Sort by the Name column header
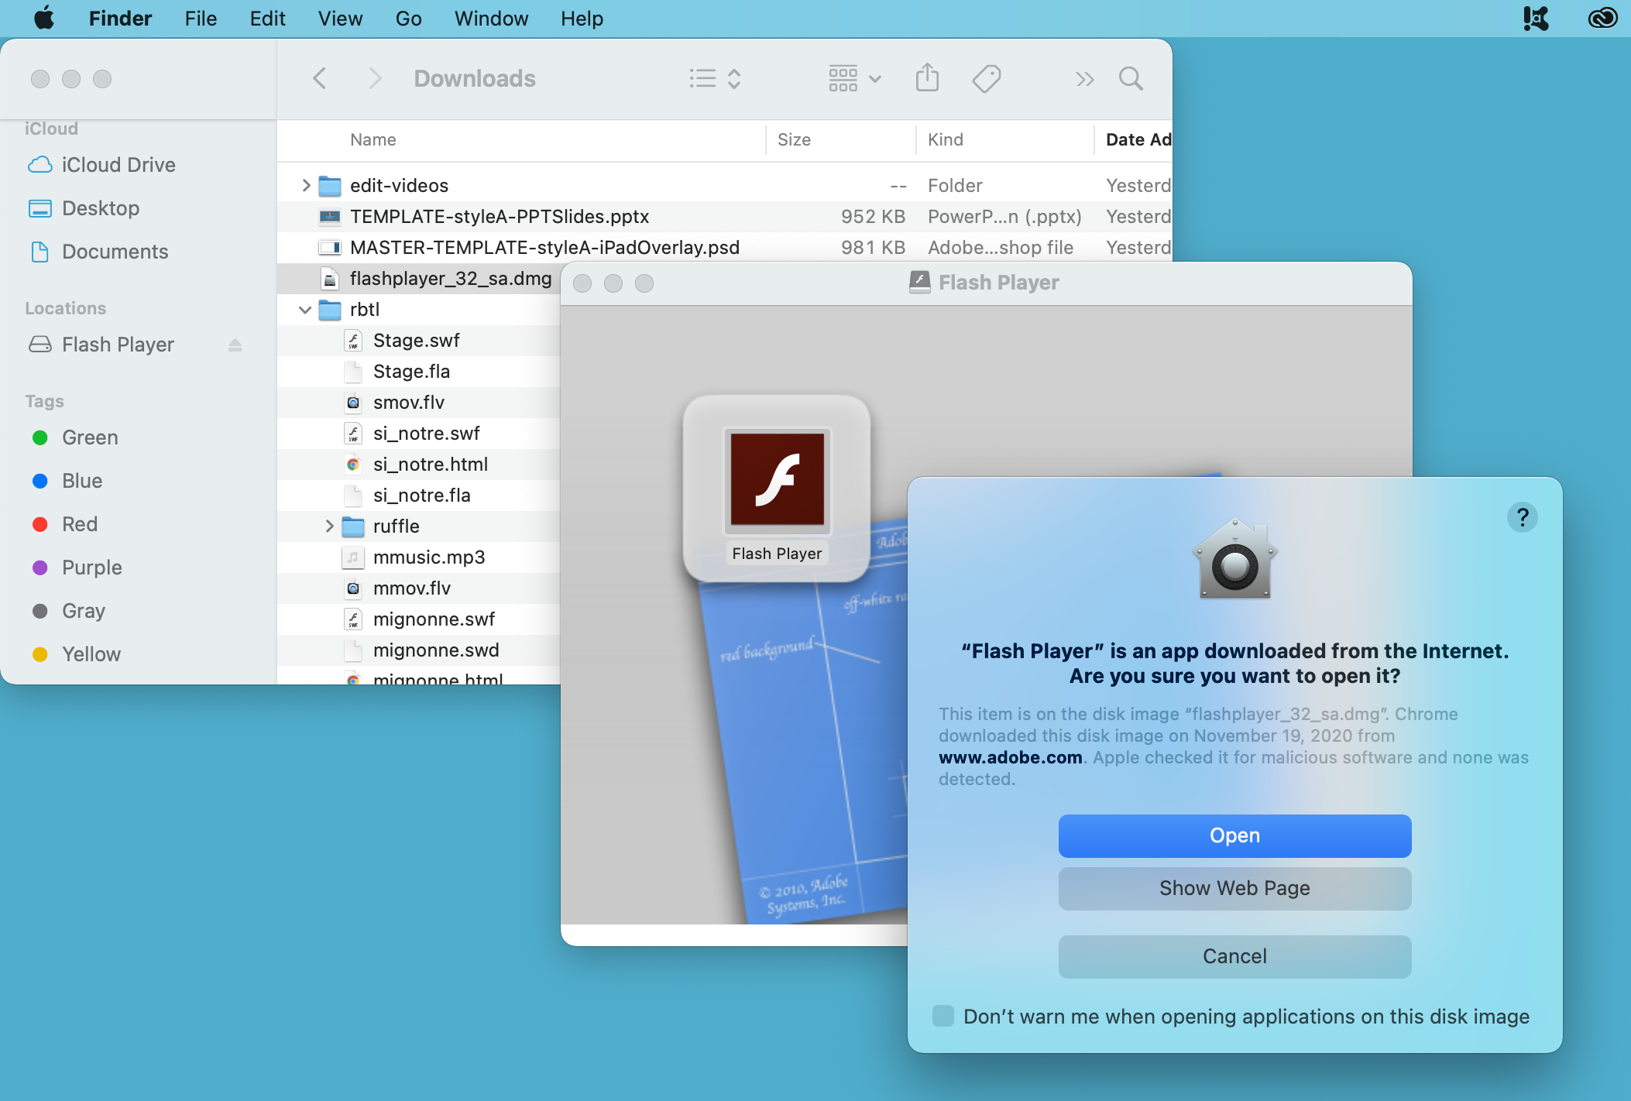Viewport: 1631px width, 1101px height. click(373, 139)
